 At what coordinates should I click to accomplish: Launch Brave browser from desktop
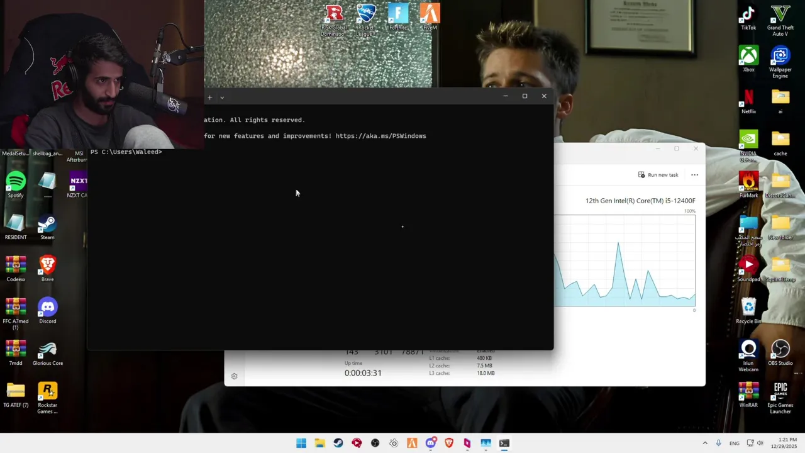[x=47, y=269]
